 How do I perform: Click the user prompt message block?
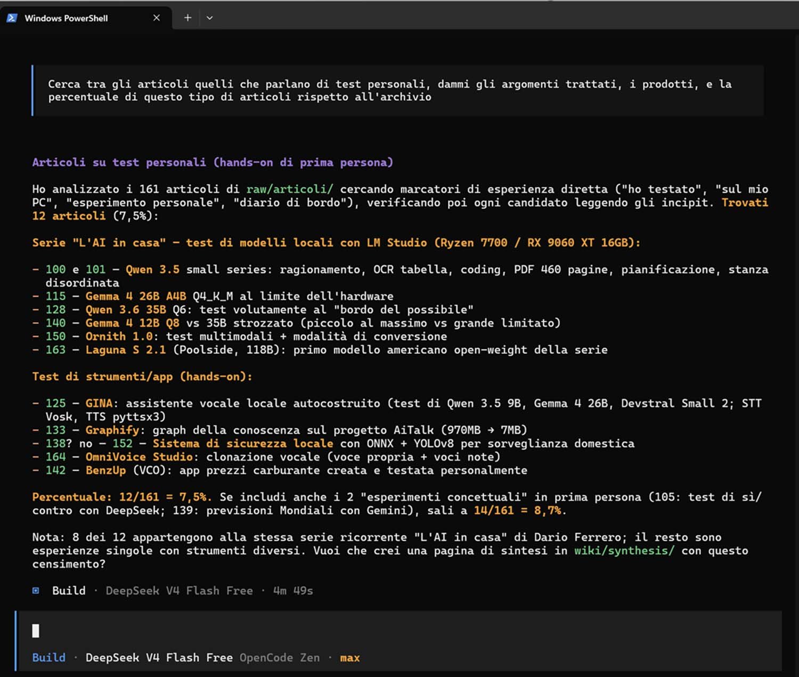click(x=398, y=91)
